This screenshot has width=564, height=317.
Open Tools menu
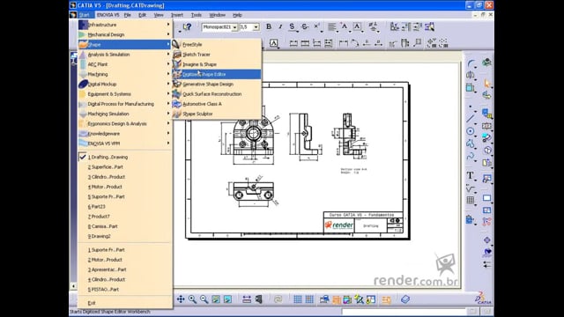(x=196, y=15)
